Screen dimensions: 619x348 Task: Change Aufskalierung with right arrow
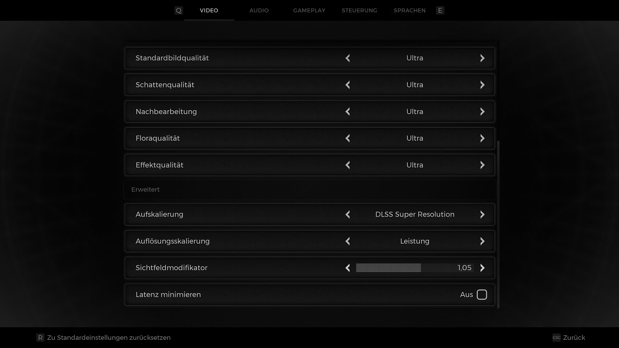[x=482, y=214]
